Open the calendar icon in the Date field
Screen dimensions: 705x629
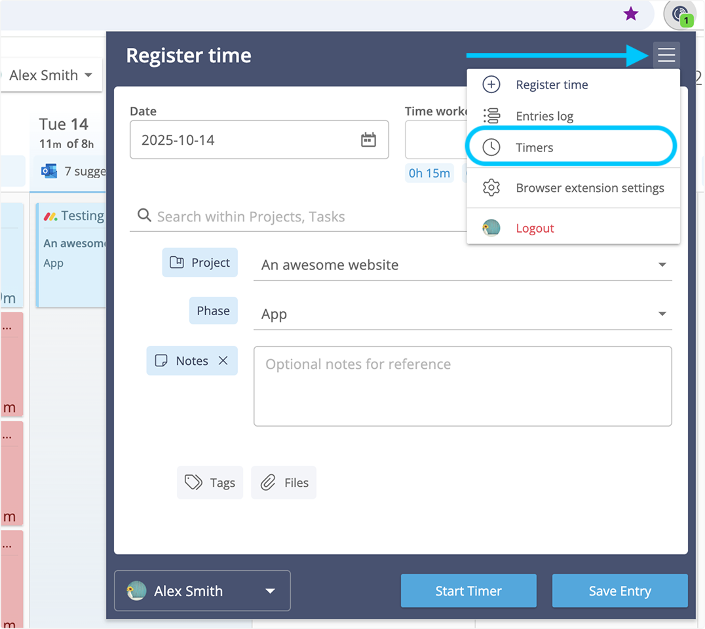368,140
